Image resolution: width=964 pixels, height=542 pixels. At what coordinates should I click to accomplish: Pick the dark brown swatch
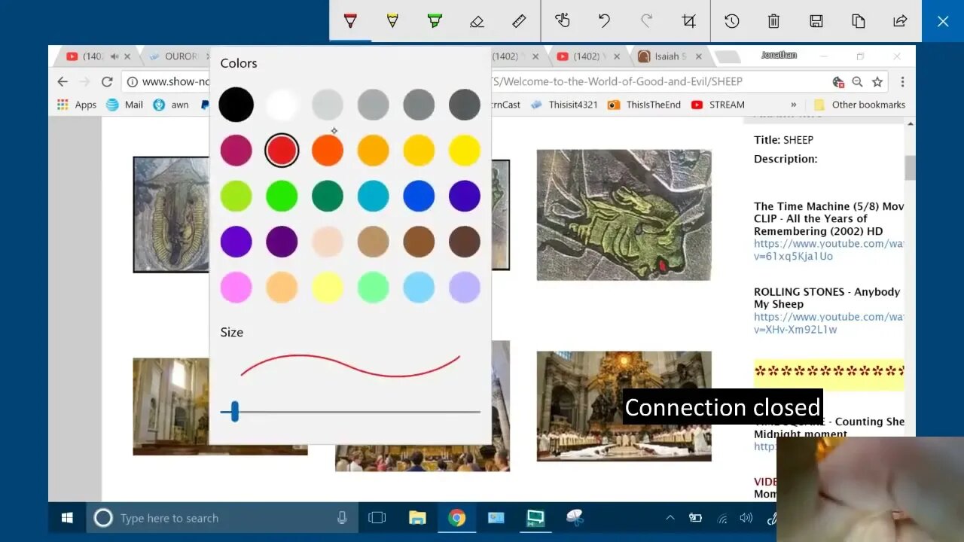[465, 242]
